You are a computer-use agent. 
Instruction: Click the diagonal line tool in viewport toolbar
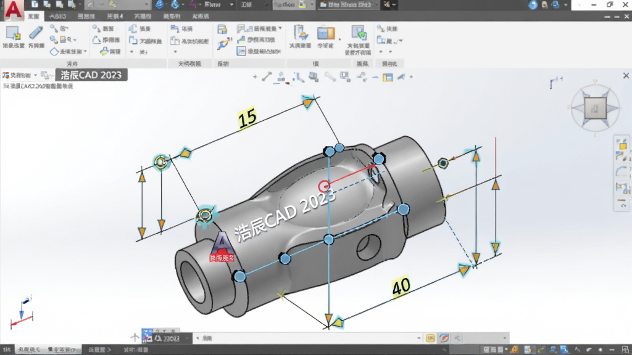(267, 76)
